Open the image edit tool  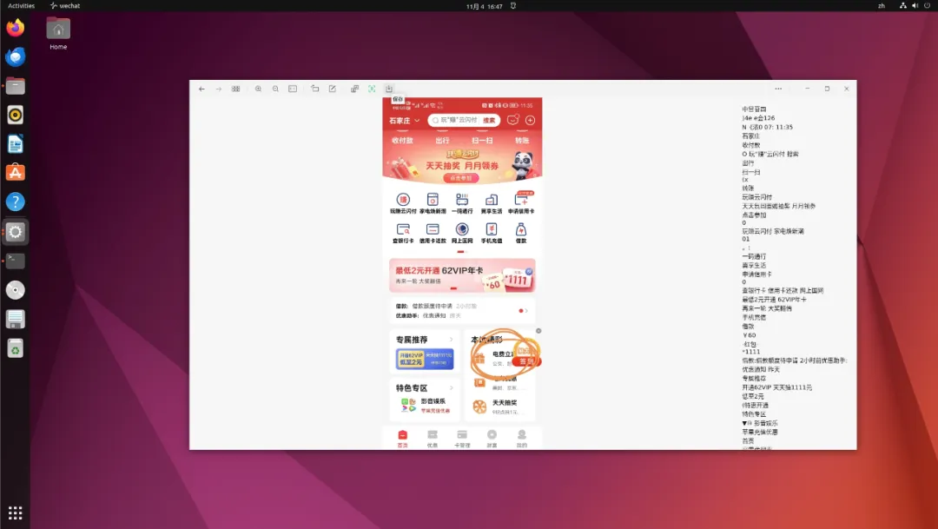[x=333, y=89]
